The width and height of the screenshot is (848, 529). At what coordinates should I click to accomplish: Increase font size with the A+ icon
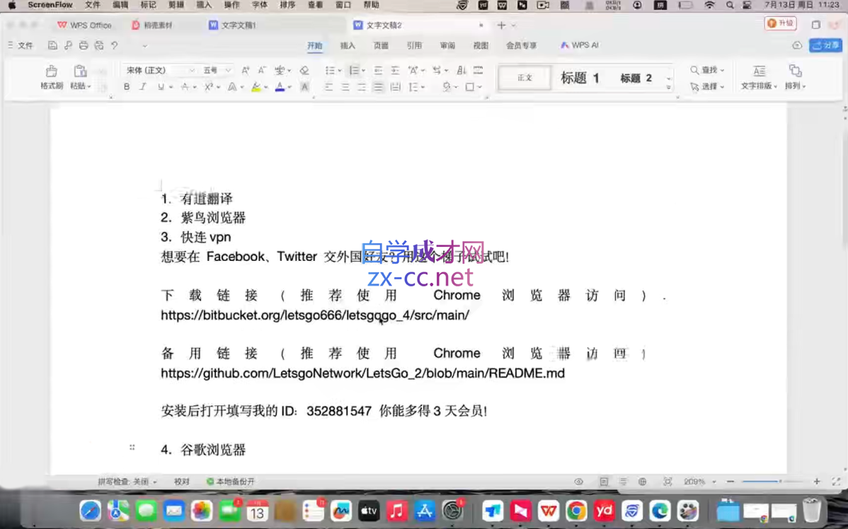point(246,70)
